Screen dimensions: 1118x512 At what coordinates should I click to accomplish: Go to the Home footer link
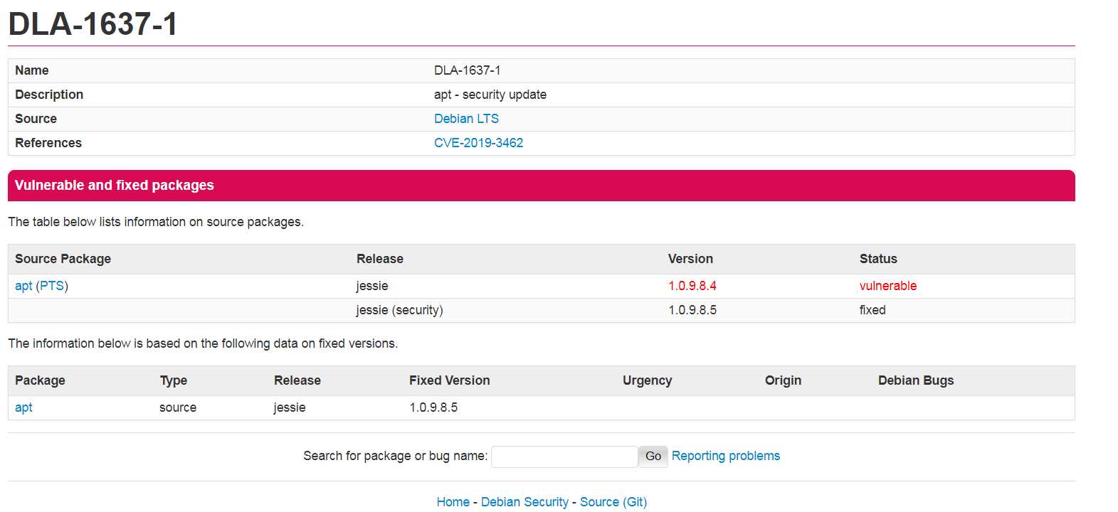[x=453, y=502]
